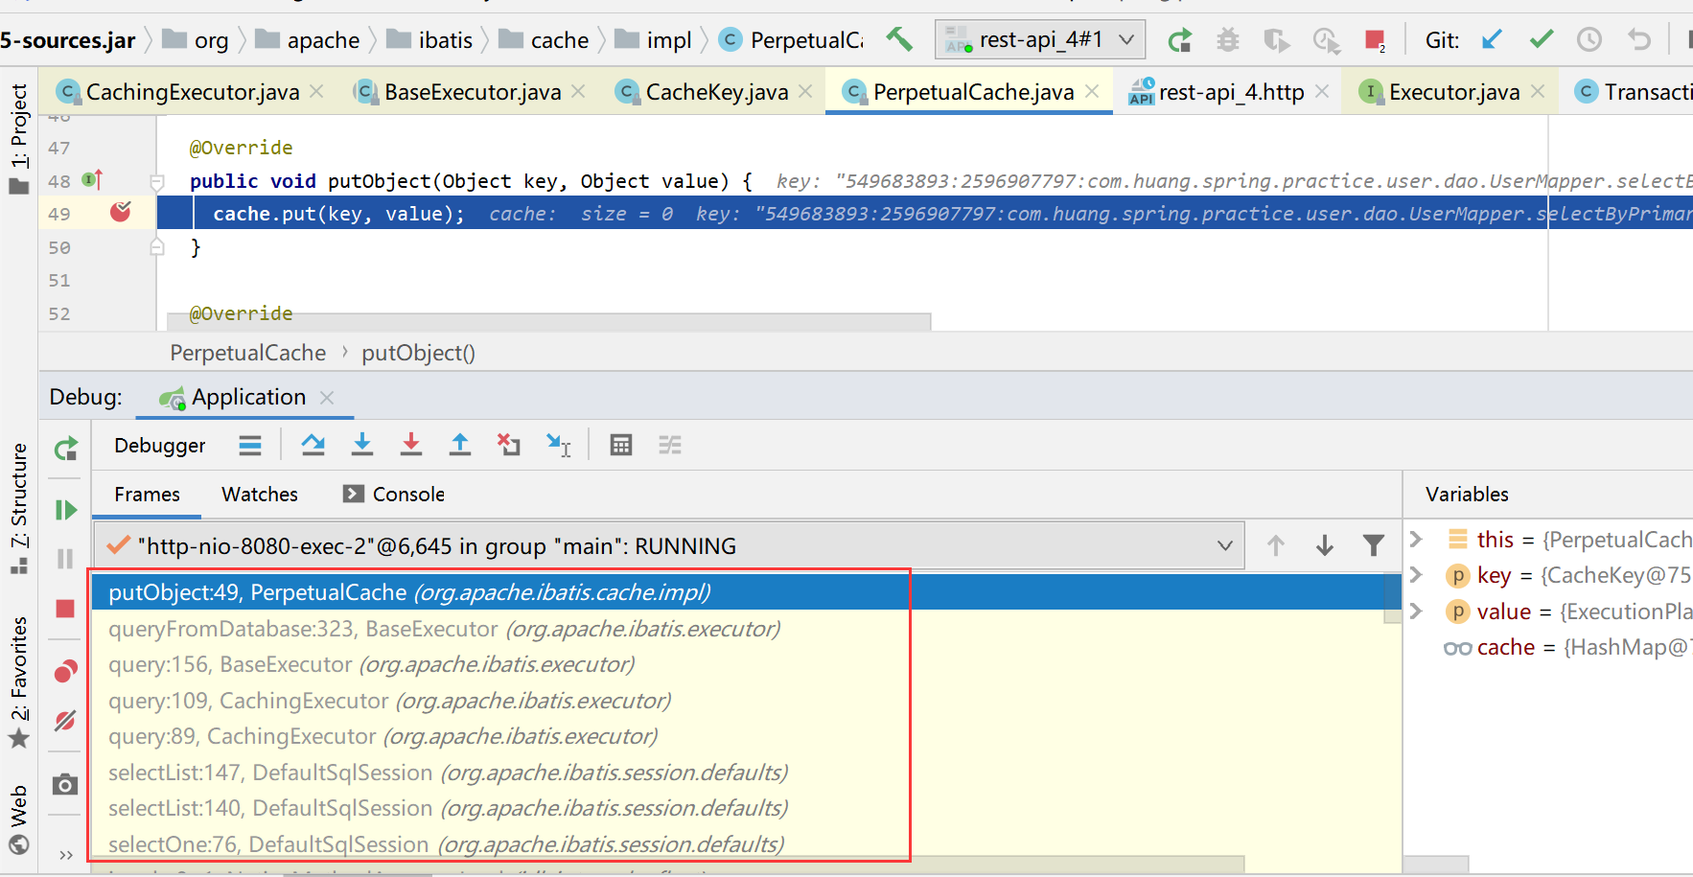Click the PerpetualCache editor breadcrumb
This screenshot has width=1693, height=877.
tap(247, 353)
